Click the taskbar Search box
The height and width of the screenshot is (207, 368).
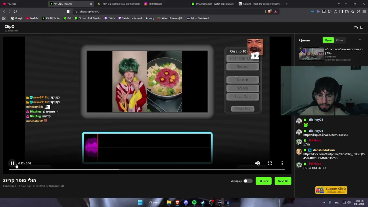click(x=155, y=202)
